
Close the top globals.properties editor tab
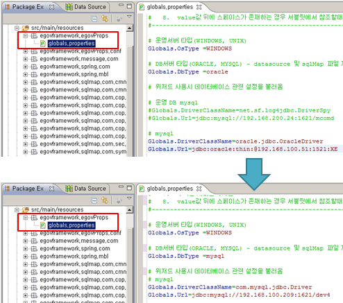(x=199, y=7)
